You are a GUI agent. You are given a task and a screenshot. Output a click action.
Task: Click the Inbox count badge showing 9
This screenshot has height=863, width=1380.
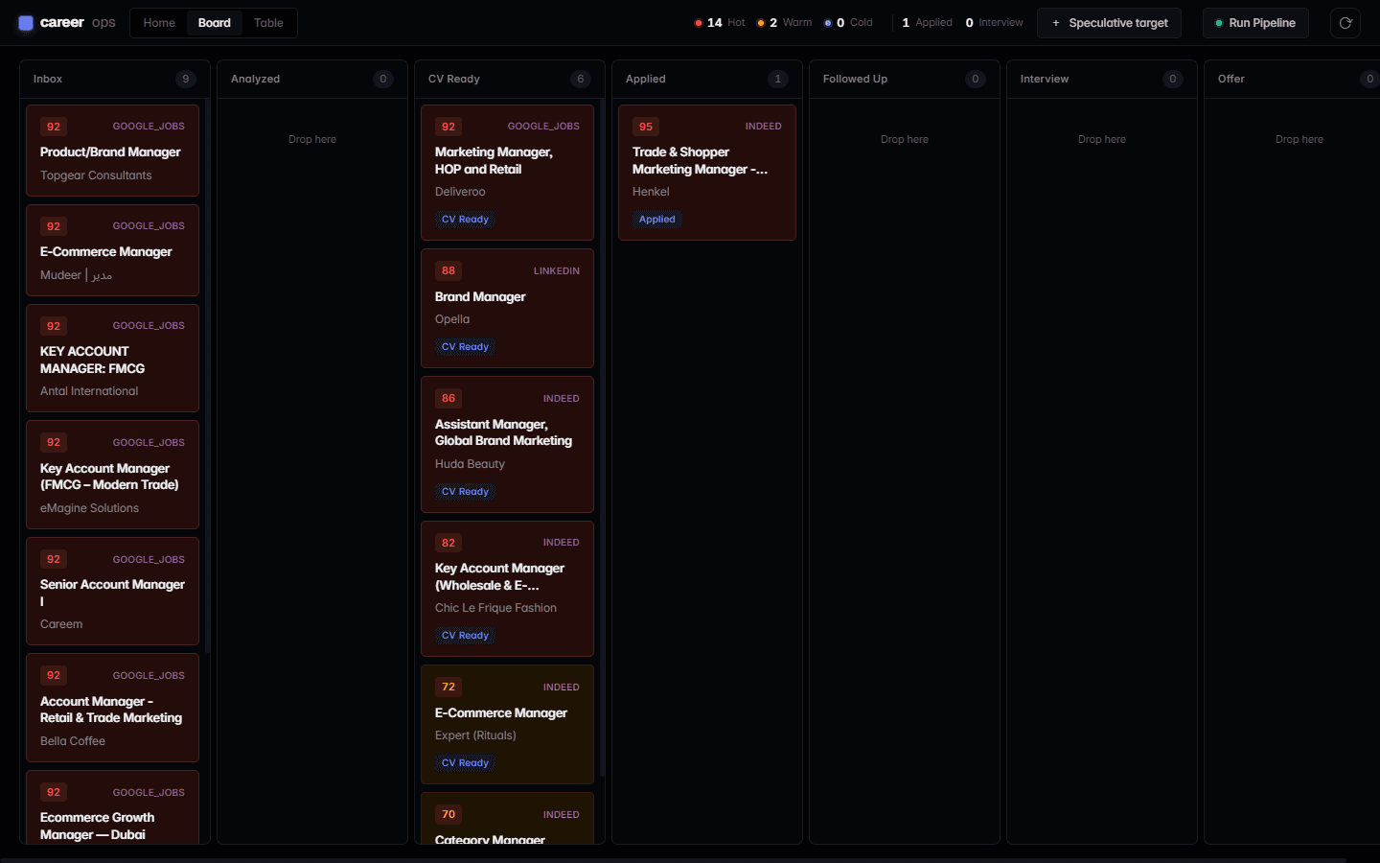pos(186,79)
